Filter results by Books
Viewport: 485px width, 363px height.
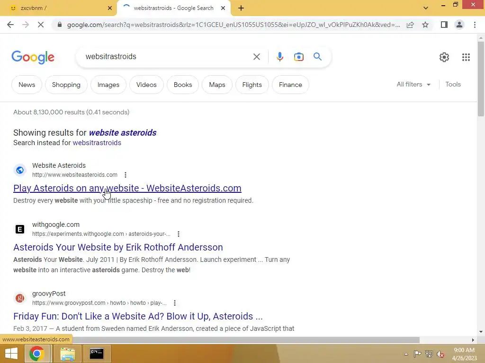pos(183,85)
